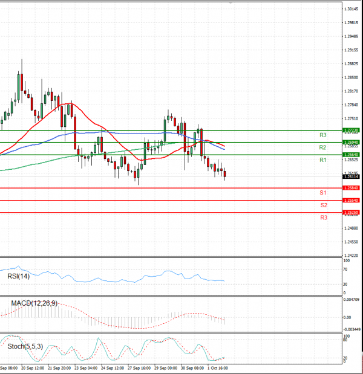Image resolution: width=363 pixels, height=374 pixels.
Task: Select the green R3 resistance label
Action: [323, 135]
